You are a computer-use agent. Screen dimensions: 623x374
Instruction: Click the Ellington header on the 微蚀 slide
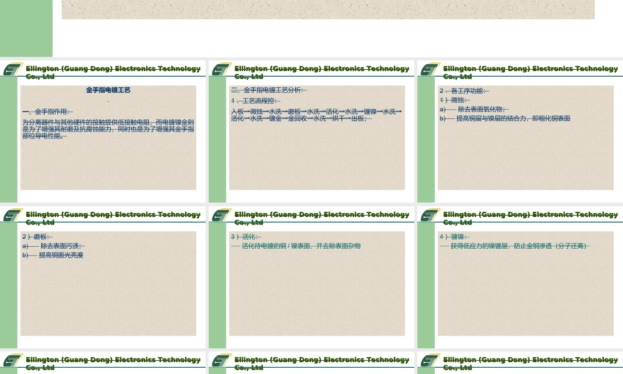[530, 72]
